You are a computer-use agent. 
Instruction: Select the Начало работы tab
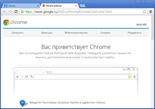(x=59, y=6)
